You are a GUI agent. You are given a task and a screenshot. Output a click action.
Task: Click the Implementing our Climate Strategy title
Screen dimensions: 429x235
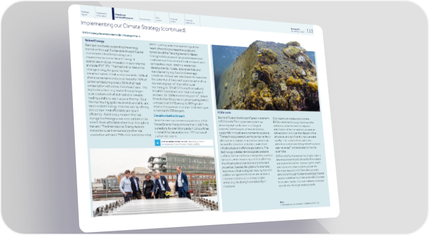(x=134, y=26)
